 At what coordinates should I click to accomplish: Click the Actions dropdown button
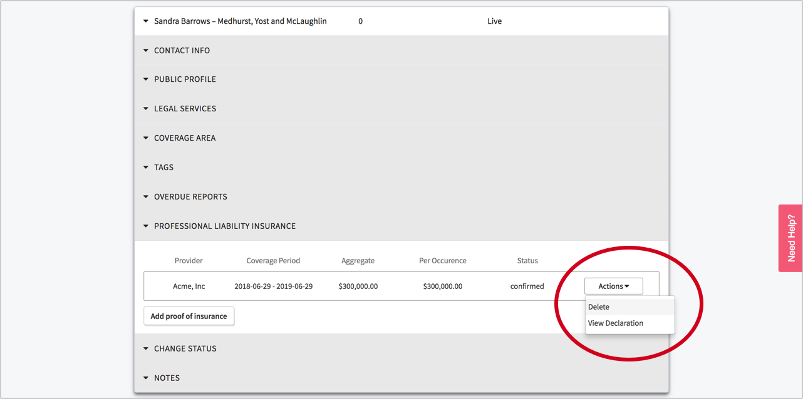[x=613, y=286]
